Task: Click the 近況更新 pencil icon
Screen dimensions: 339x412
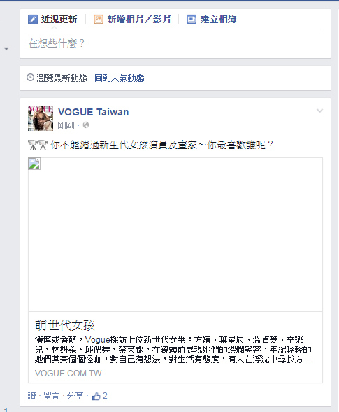Action: tap(33, 19)
